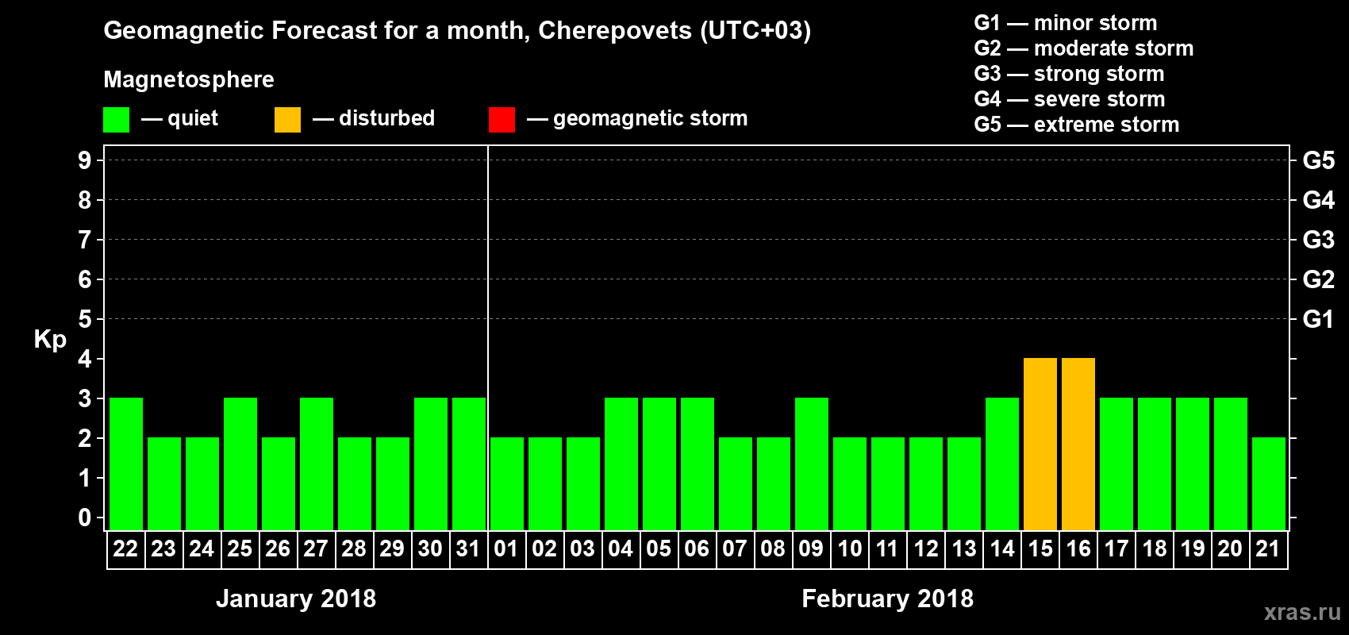Click the G4 label on right axis

tap(1318, 200)
